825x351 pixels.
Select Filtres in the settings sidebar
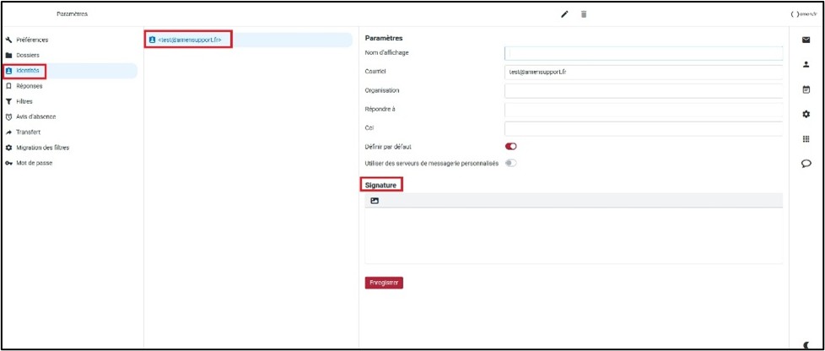(24, 101)
